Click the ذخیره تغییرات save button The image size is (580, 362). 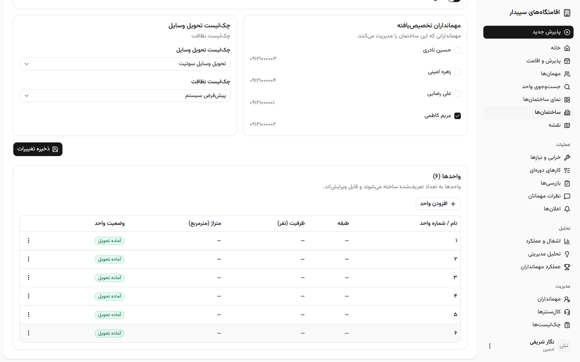(x=38, y=149)
